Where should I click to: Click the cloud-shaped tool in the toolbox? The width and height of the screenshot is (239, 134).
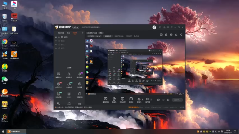[79, 104]
